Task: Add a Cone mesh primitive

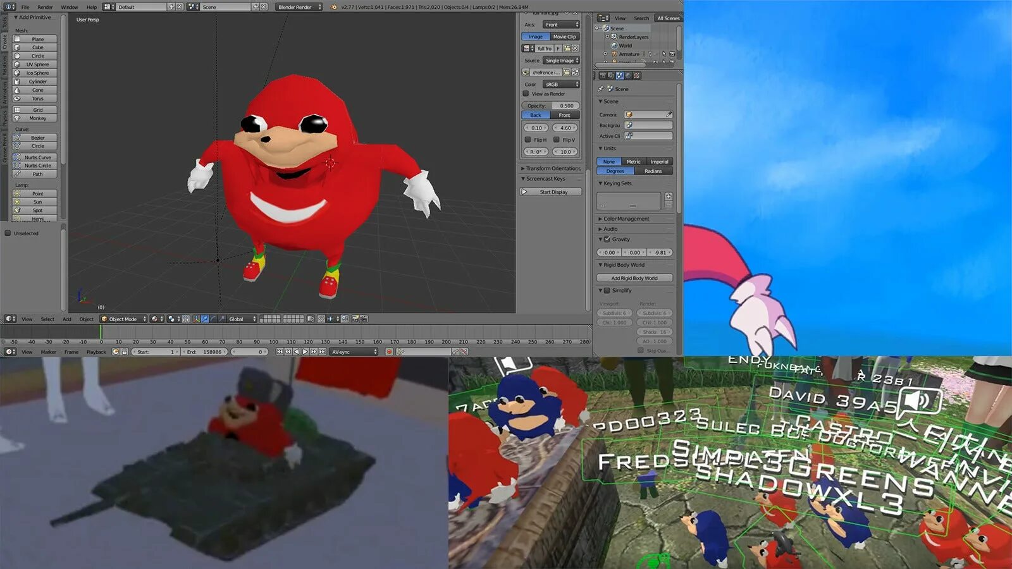Action: [35, 90]
